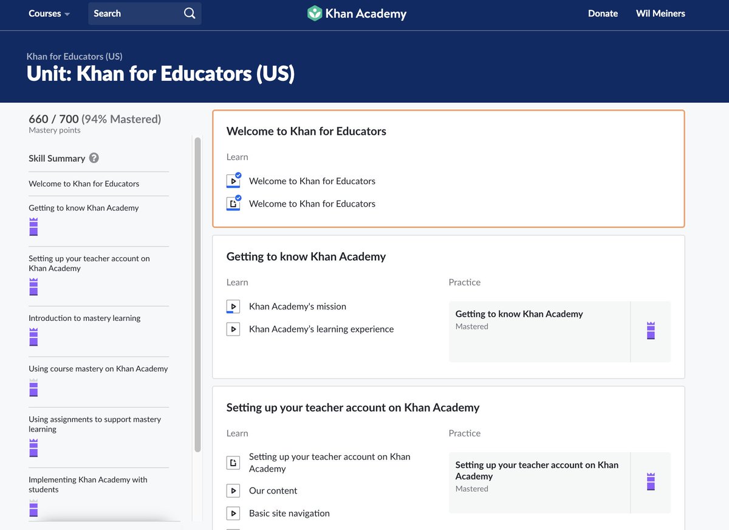Image resolution: width=729 pixels, height=530 pixels.
Task: Click mastered tower icon in Getting to know Khan Academy practice card
Action: coord(651,331)
